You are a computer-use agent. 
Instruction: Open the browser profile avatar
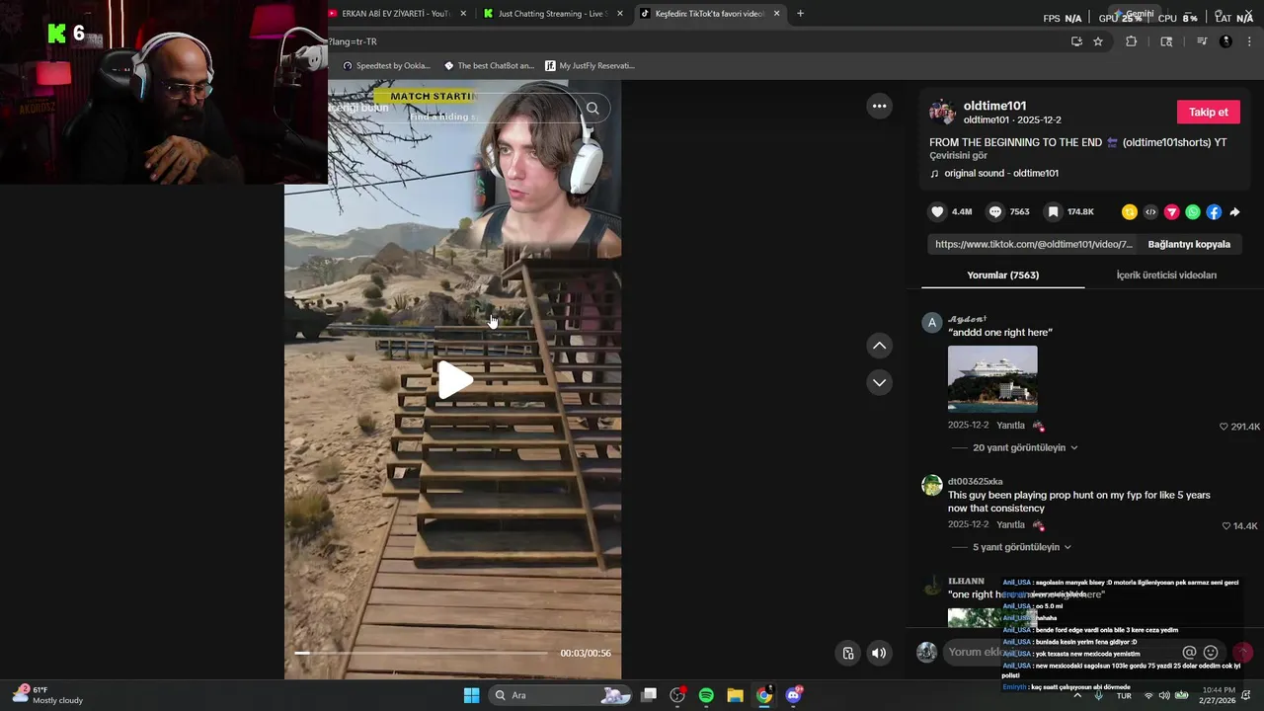[x=1225, y=41]
